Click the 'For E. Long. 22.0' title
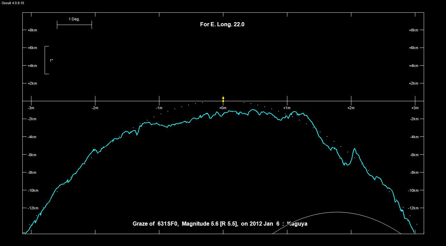Viewport: 446px width, 246px height. [222, 25]
